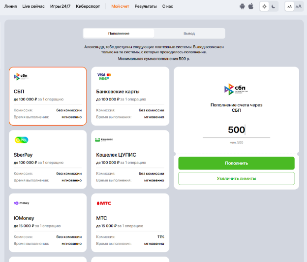Open the Apple iOS app icon
Image resolution: width=307 pixels, height=262 pixels.
pyautogui.click(x=251, y=6)
